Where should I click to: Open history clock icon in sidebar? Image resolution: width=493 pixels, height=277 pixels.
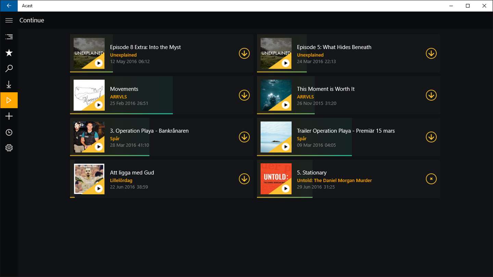coord(9,132)
